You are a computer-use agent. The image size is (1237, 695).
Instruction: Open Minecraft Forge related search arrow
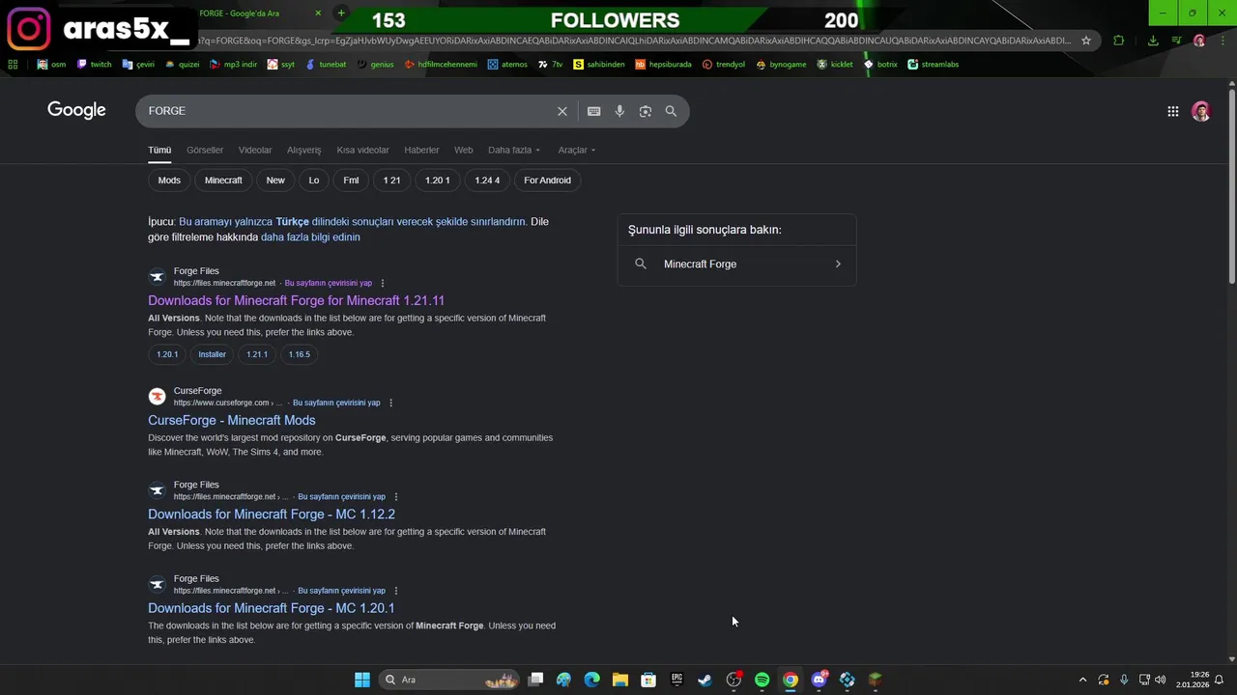(838, 264)
